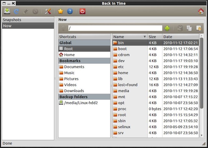Click the window resize grip
The image size is (208, 148).
[203, 144]
